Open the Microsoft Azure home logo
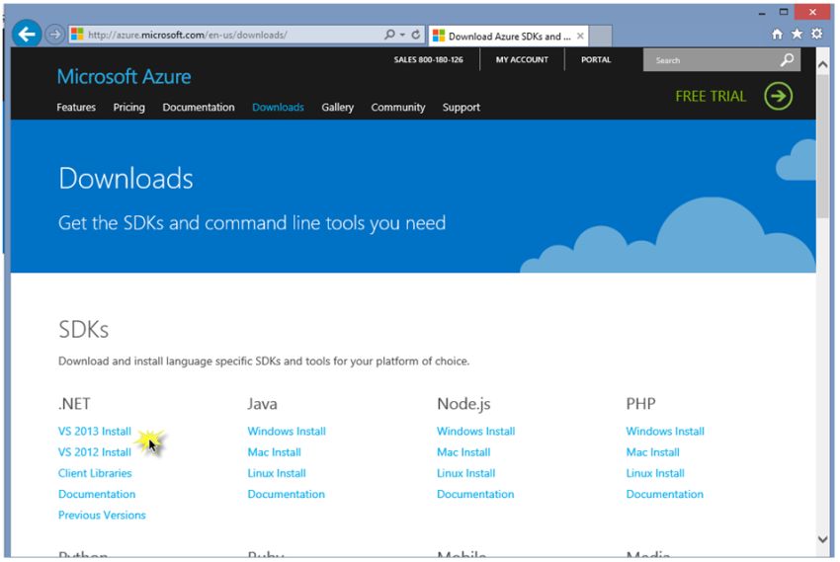 pyautogui.click(x=124, y=76)
